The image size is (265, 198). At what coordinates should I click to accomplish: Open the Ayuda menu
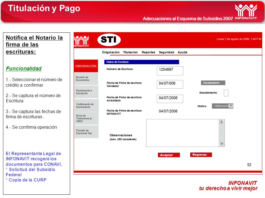[x=182, y=52]
